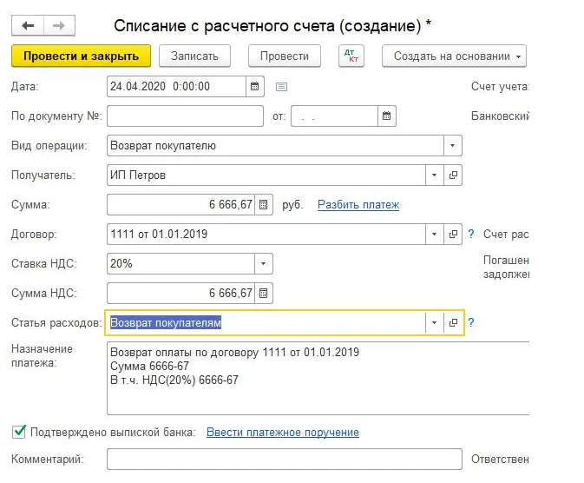Screen dimensions: 584x483
Task: Uncheck Подтверждено выпиской банка checkbox
Action: [x=19, y=432]
